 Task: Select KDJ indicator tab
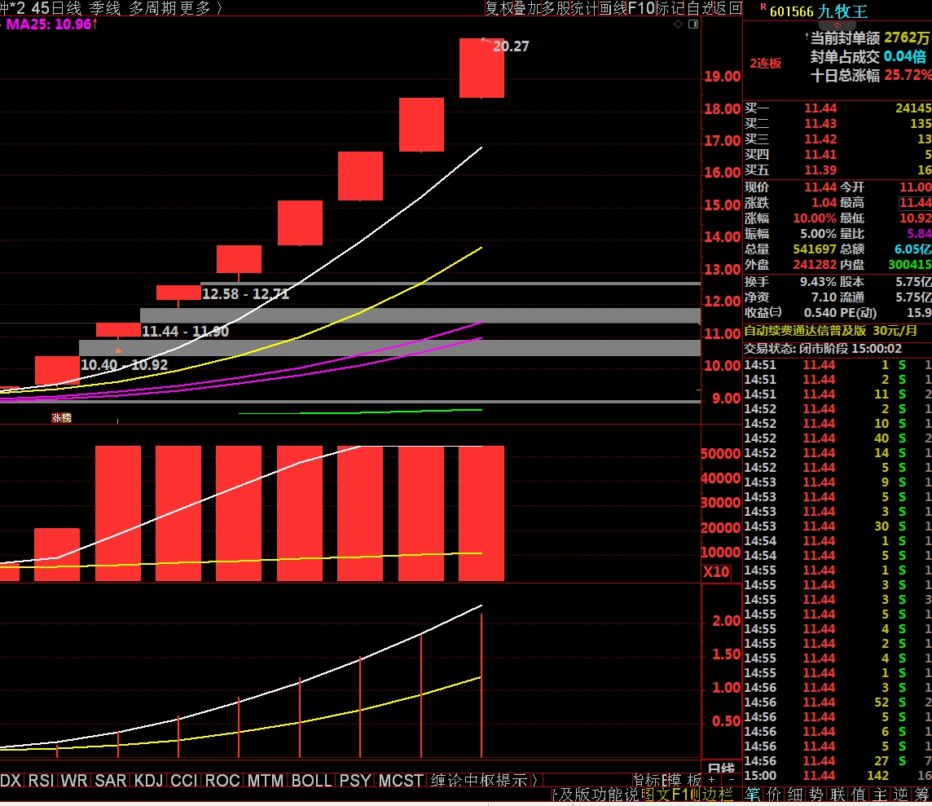pyautogui.click(x=148, y=780)
